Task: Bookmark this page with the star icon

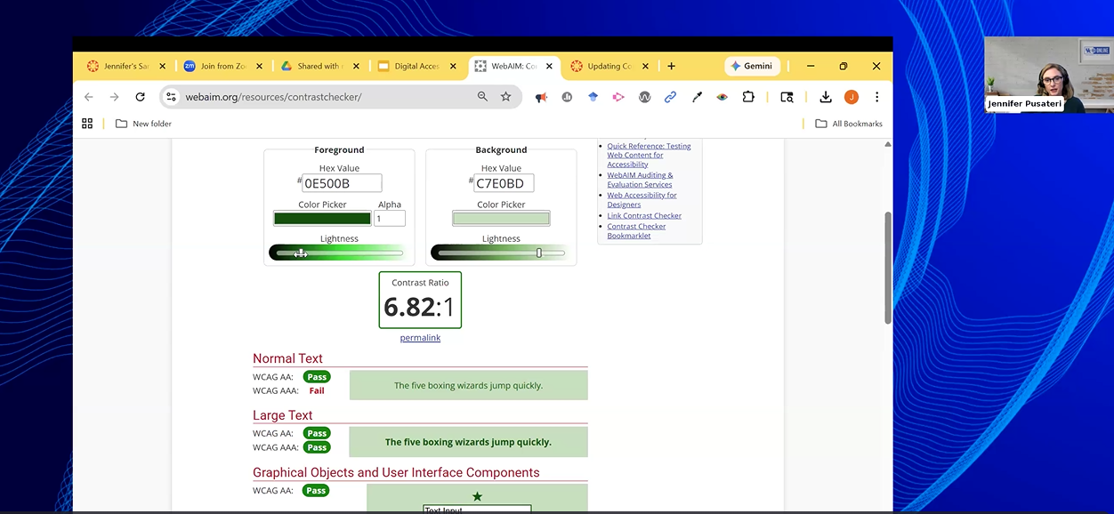Action: point(506,97)
